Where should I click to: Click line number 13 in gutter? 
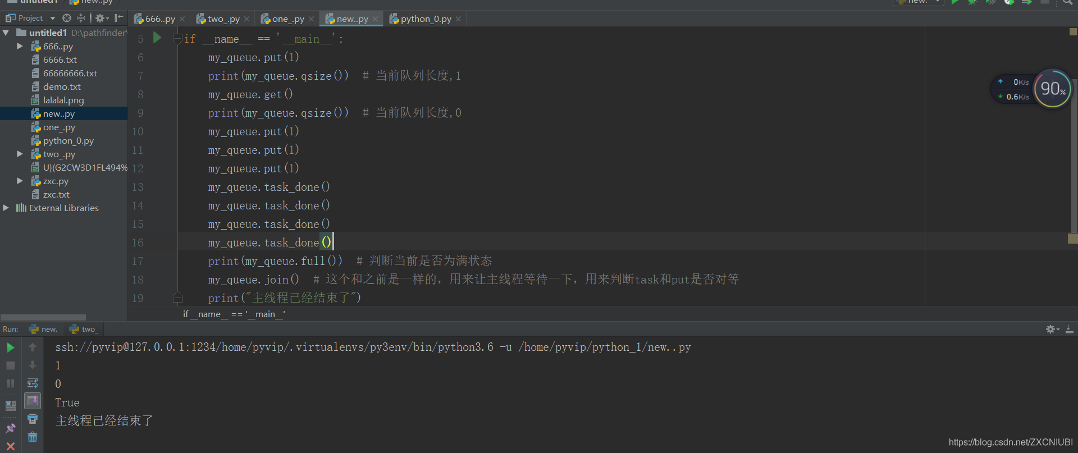coord(138,187)
